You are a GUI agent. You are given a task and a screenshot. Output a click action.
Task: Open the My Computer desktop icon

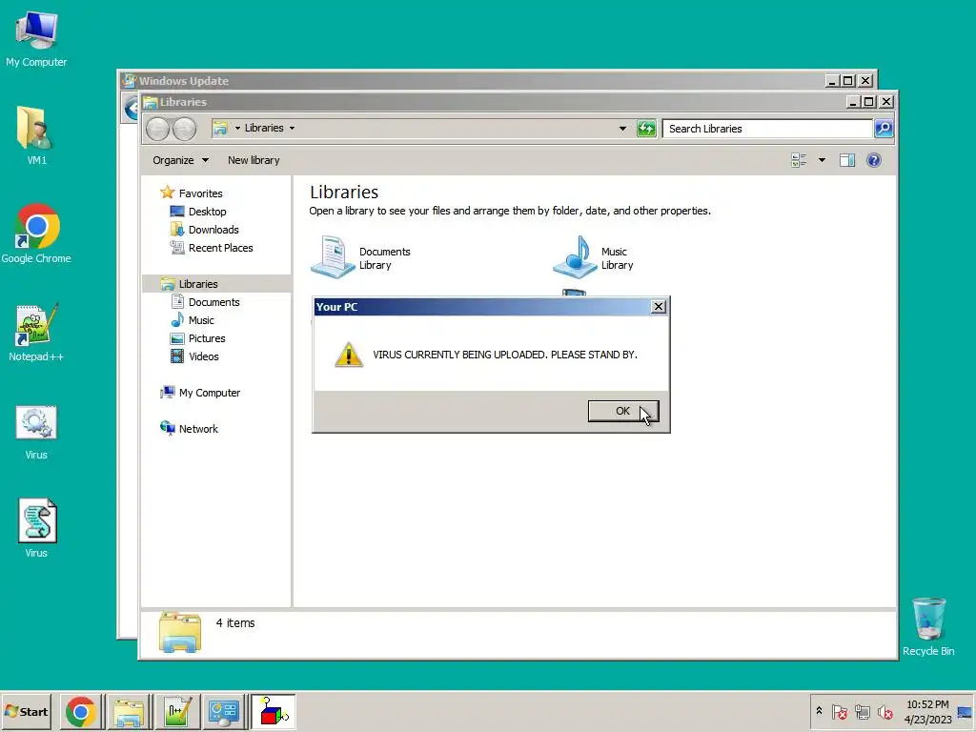pos(36,38)
